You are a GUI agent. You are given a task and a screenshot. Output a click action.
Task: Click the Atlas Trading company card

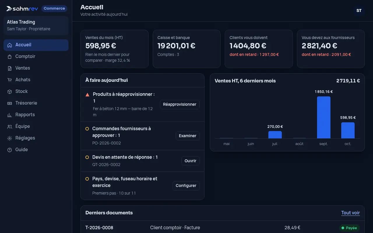[36, 26]
